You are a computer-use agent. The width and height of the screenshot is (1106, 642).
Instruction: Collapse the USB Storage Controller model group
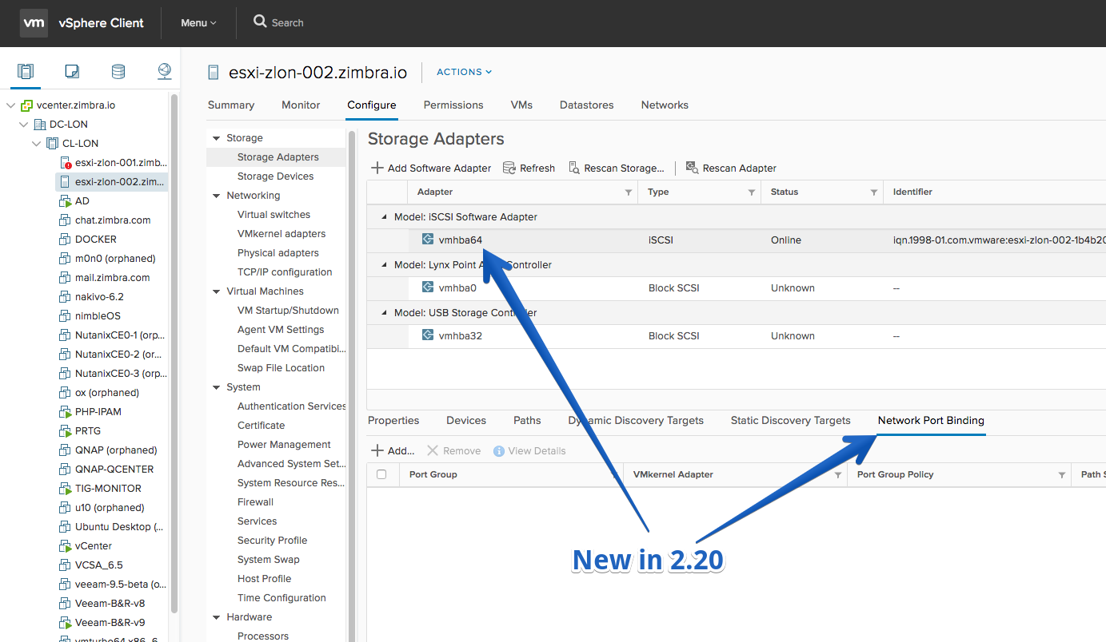pyautogui.click(x=383, y=312)
